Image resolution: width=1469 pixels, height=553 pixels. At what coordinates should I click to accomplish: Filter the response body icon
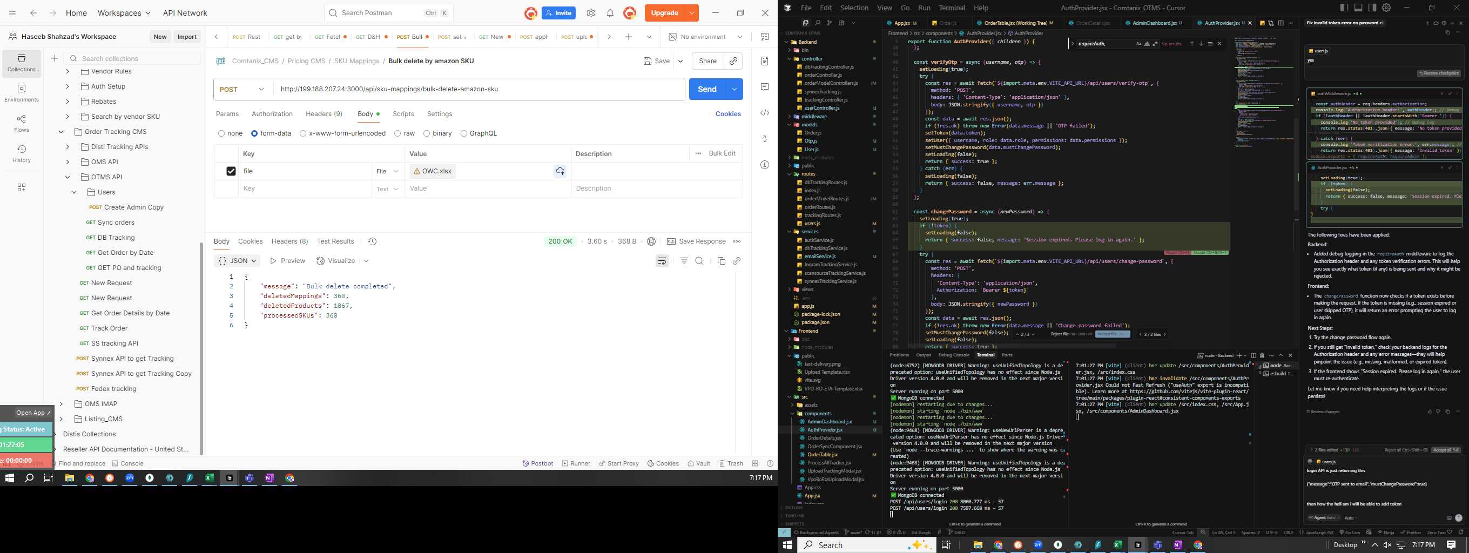pyautogui.click(x=684, y=260)
